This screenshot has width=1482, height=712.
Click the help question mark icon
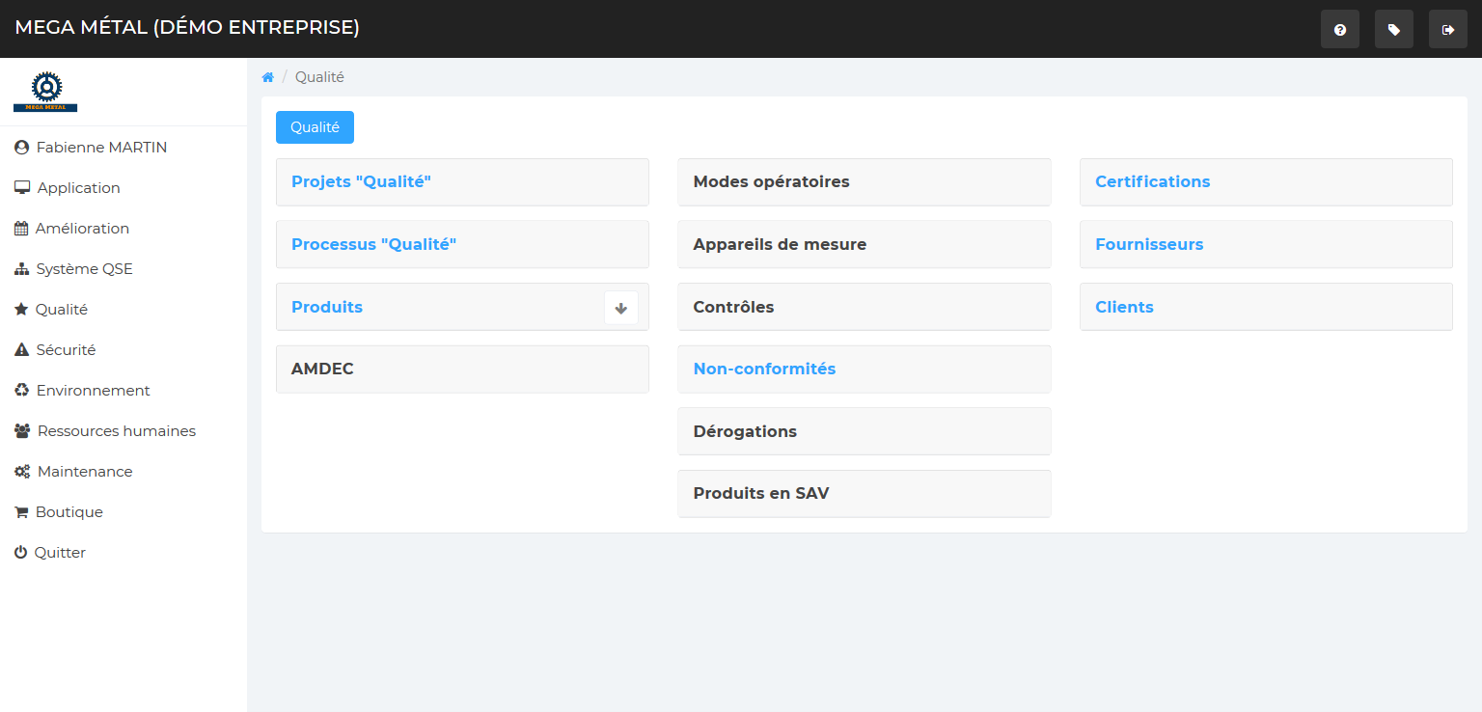pyautogui.click(x=1339, y=30)
